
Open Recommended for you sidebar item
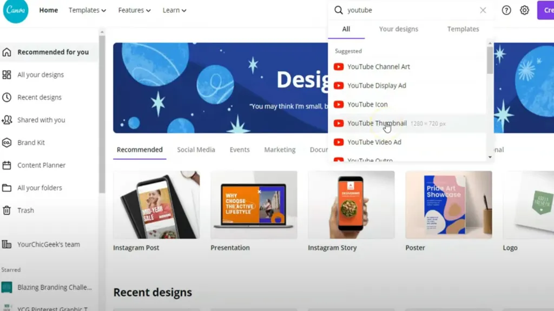49,52
